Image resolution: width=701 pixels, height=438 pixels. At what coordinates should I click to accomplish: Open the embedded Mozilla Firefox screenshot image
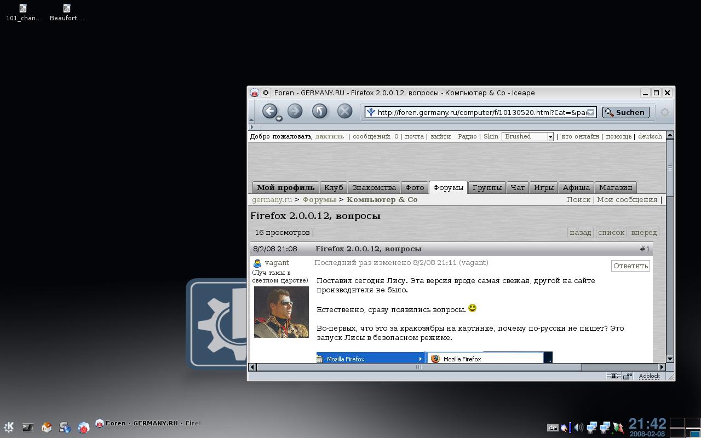click(x=434, y=358)
